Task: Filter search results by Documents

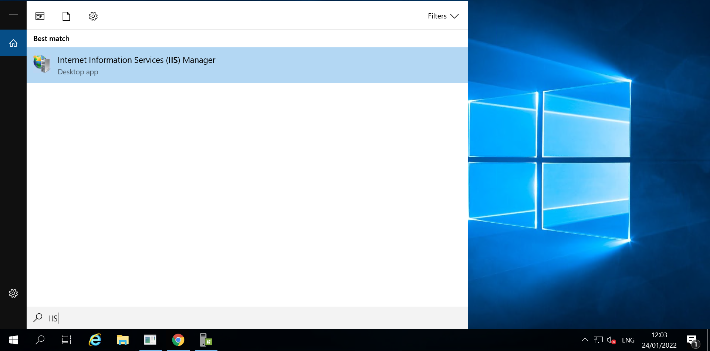Action: click(x=66, y=16)
